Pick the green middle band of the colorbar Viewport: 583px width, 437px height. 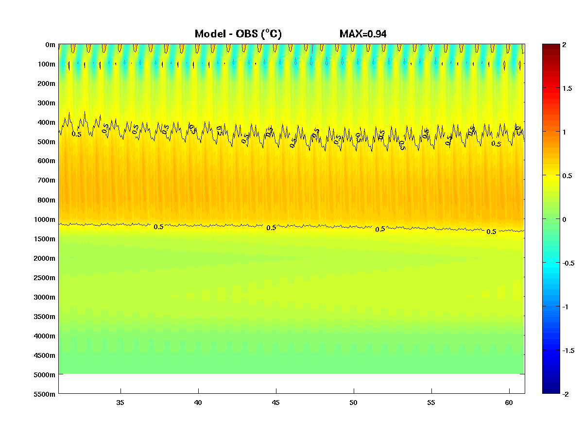tap(551, 219)
